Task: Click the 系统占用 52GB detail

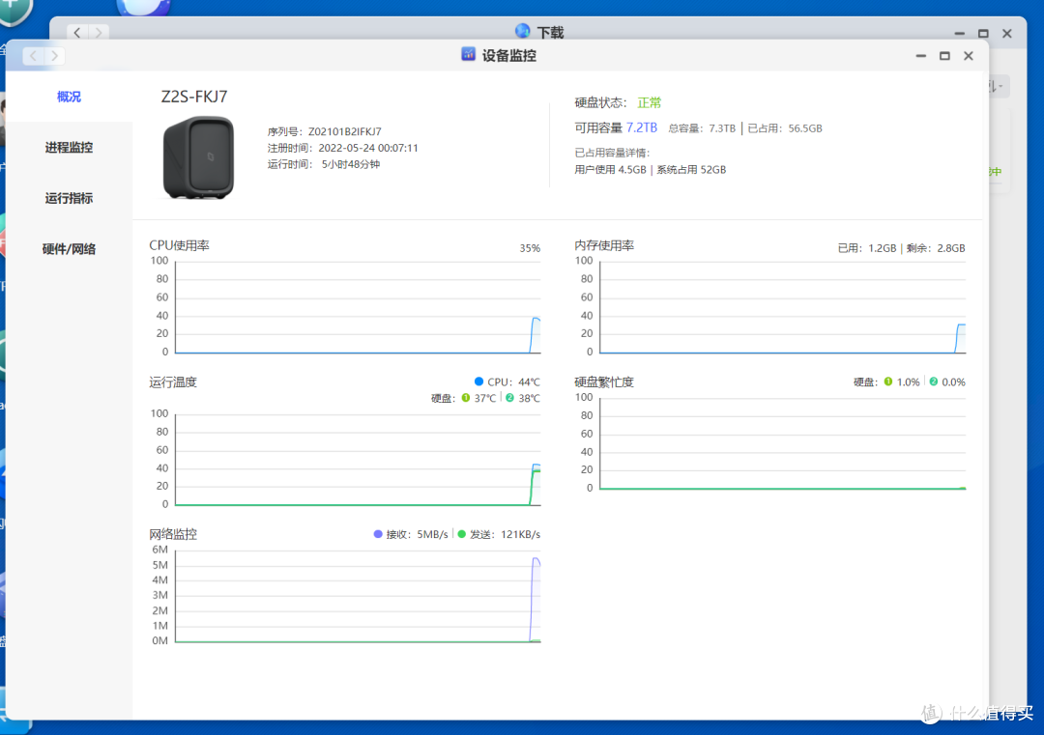Action: (691, 170)
